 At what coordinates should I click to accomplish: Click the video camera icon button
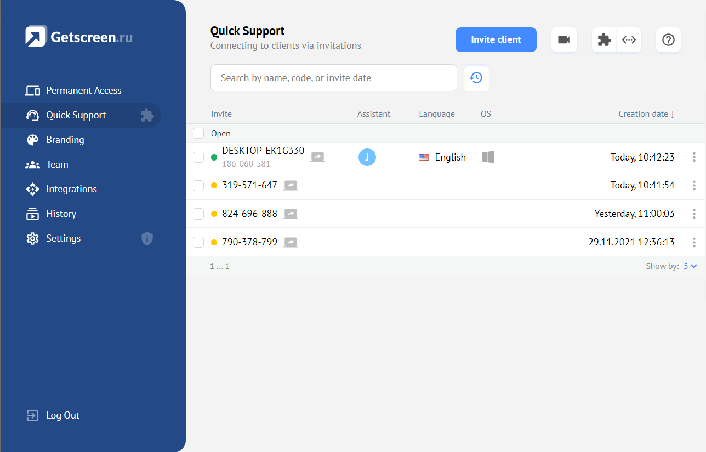coord(564,40)
